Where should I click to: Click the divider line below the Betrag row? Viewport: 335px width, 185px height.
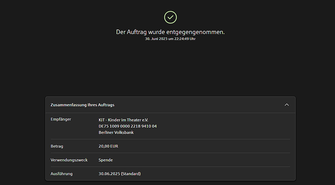point(170,153)
